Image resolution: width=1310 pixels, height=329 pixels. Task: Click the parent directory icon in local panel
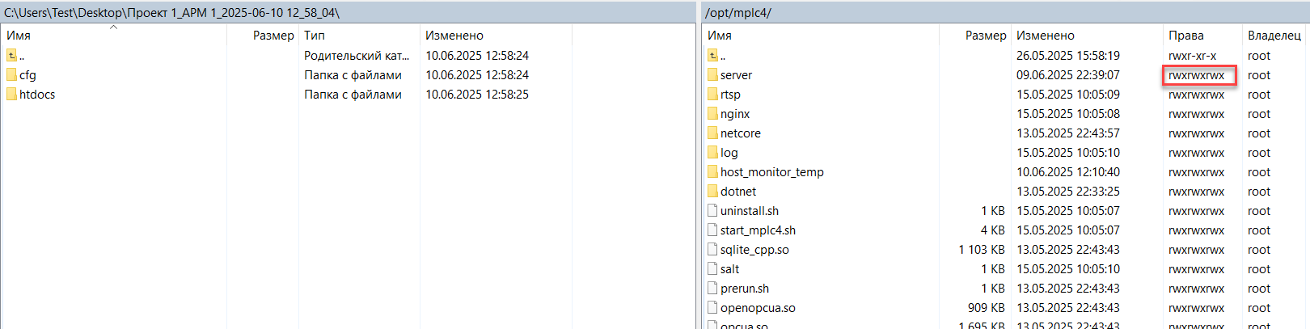11,55
